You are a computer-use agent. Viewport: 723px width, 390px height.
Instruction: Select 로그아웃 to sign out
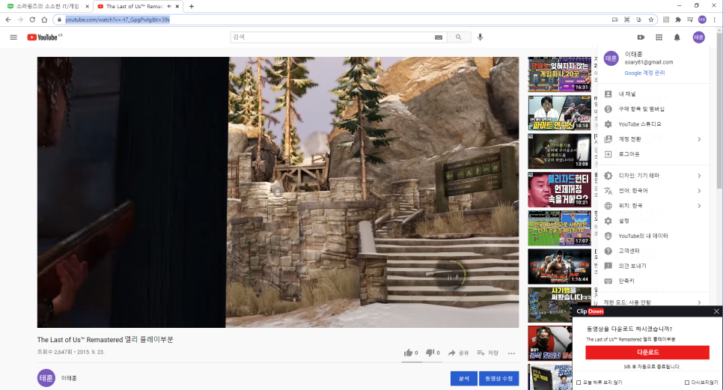pos(653,154)
